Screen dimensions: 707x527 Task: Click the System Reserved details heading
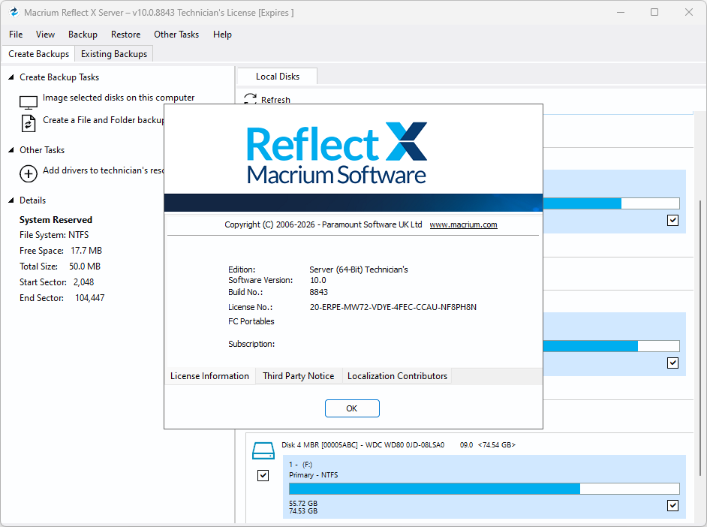pos(56,219)
